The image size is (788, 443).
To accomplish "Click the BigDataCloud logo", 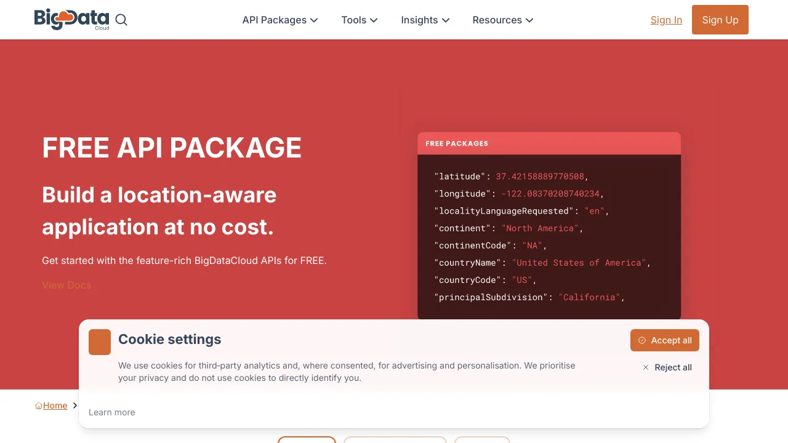I will coord(72,20).
